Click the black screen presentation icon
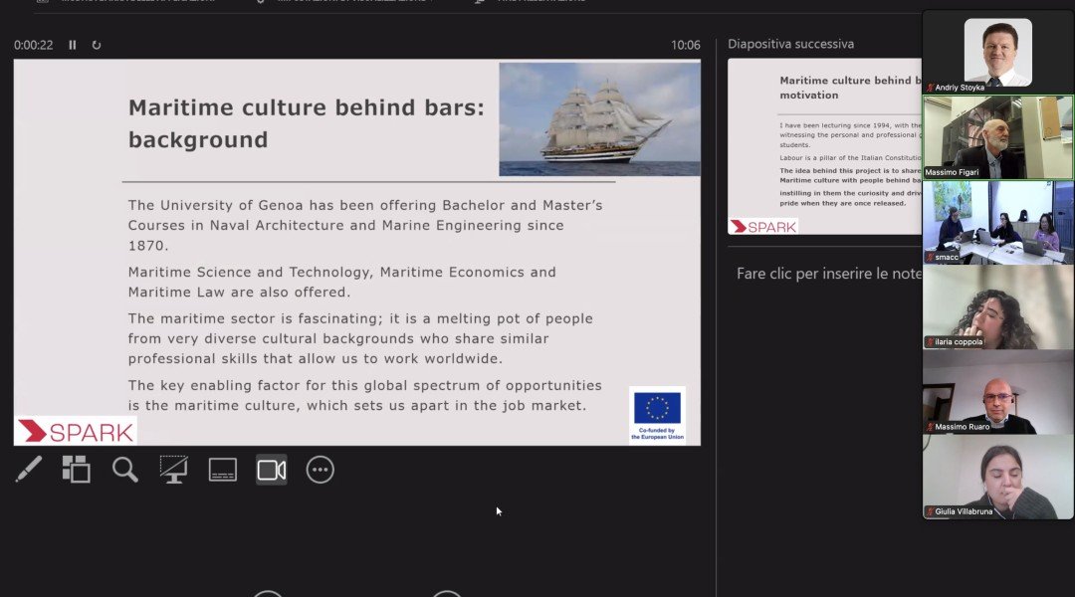This screenshot has height=597, width=1075. coord(173,470)
